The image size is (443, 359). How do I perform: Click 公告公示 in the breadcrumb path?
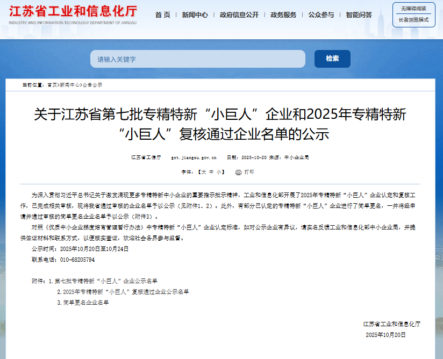pos(92,85)
